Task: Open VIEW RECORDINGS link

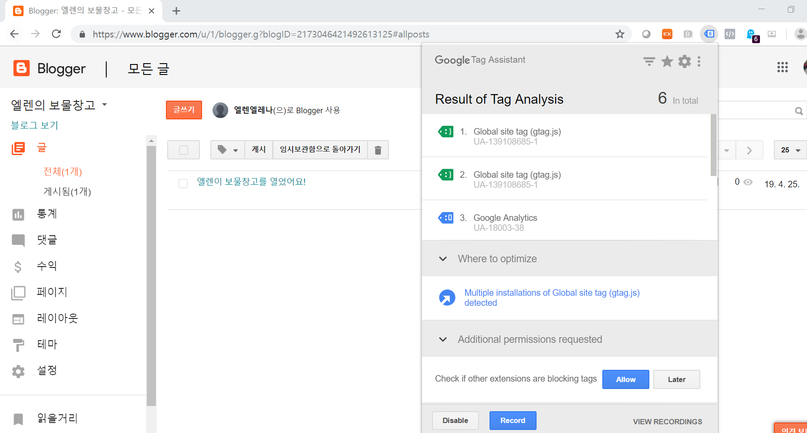Action: click(668, 422)
